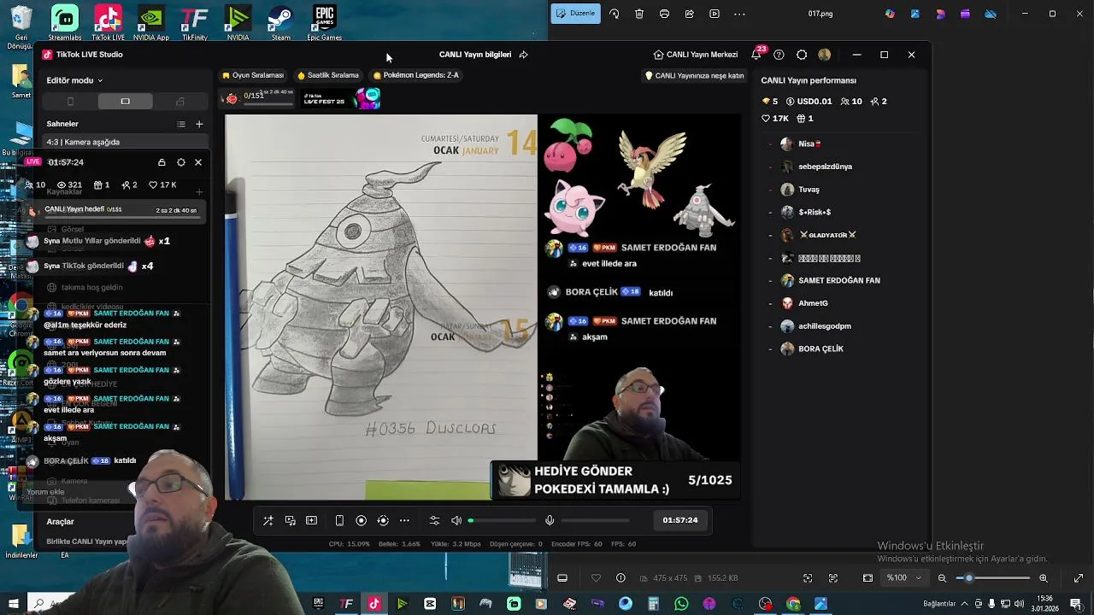The width and height of the screenshot is (1094, 615).
Task: Expand the Editör modu dropdown
Action: [x=74, y=80]
